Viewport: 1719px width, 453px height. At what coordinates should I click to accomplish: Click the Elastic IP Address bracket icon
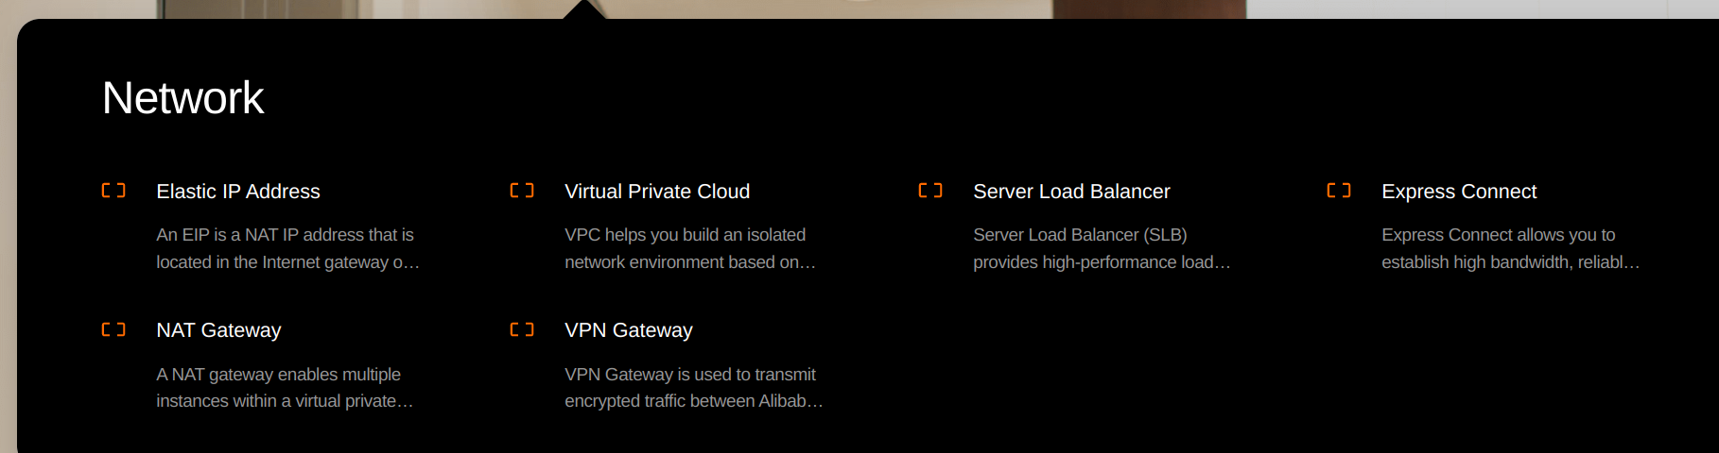pos(113,191)
